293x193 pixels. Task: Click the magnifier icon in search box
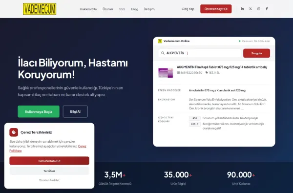pyautogui.click(x=163, y=53)
